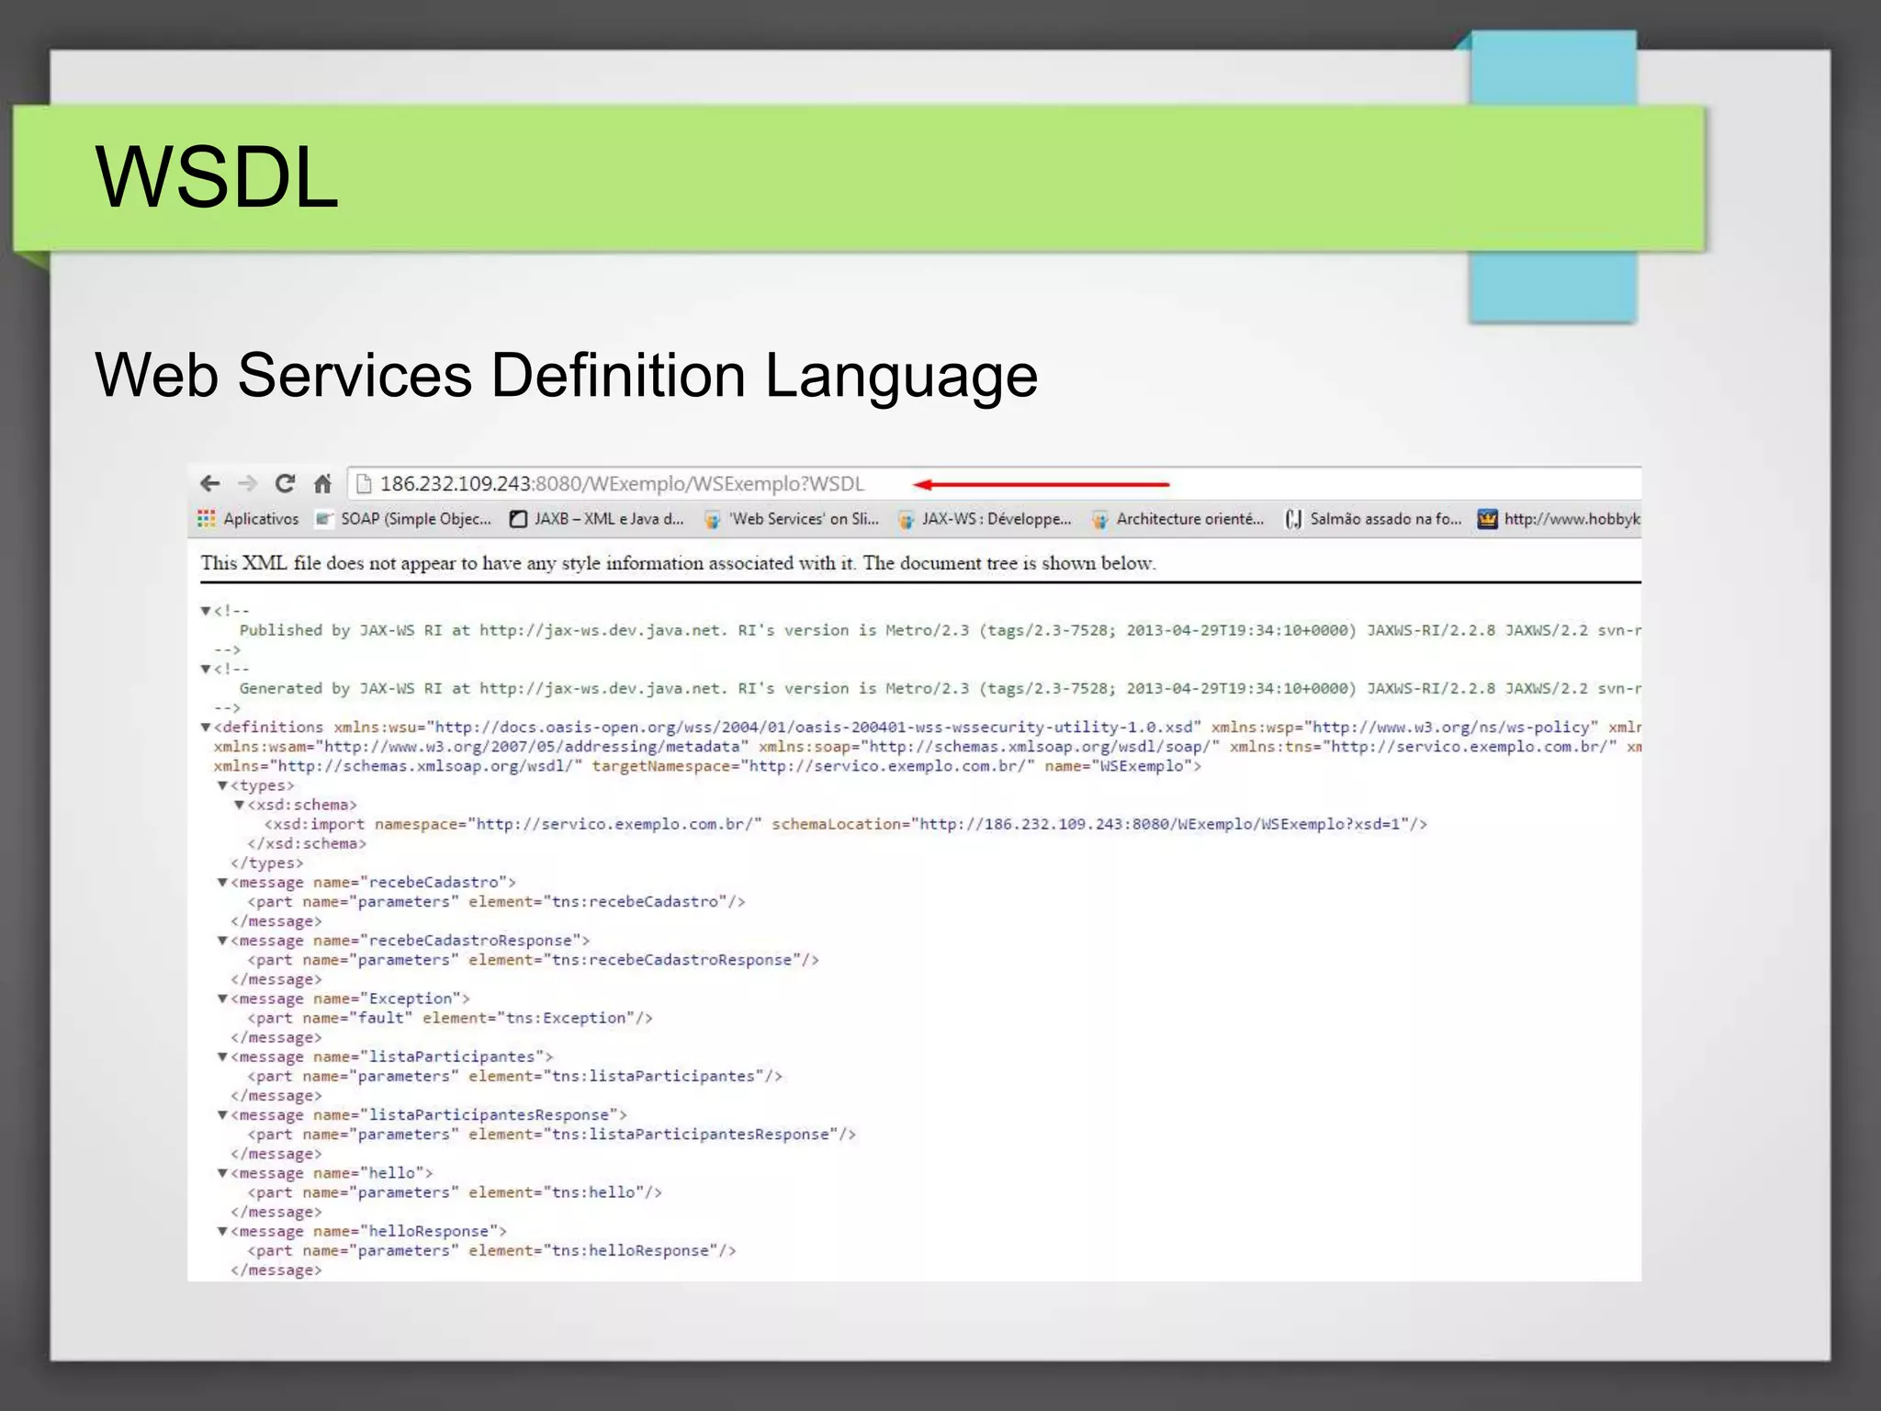Click part name="fault" line
Viewport: 1881px width, 1411px height.
tap(450, 1018)
